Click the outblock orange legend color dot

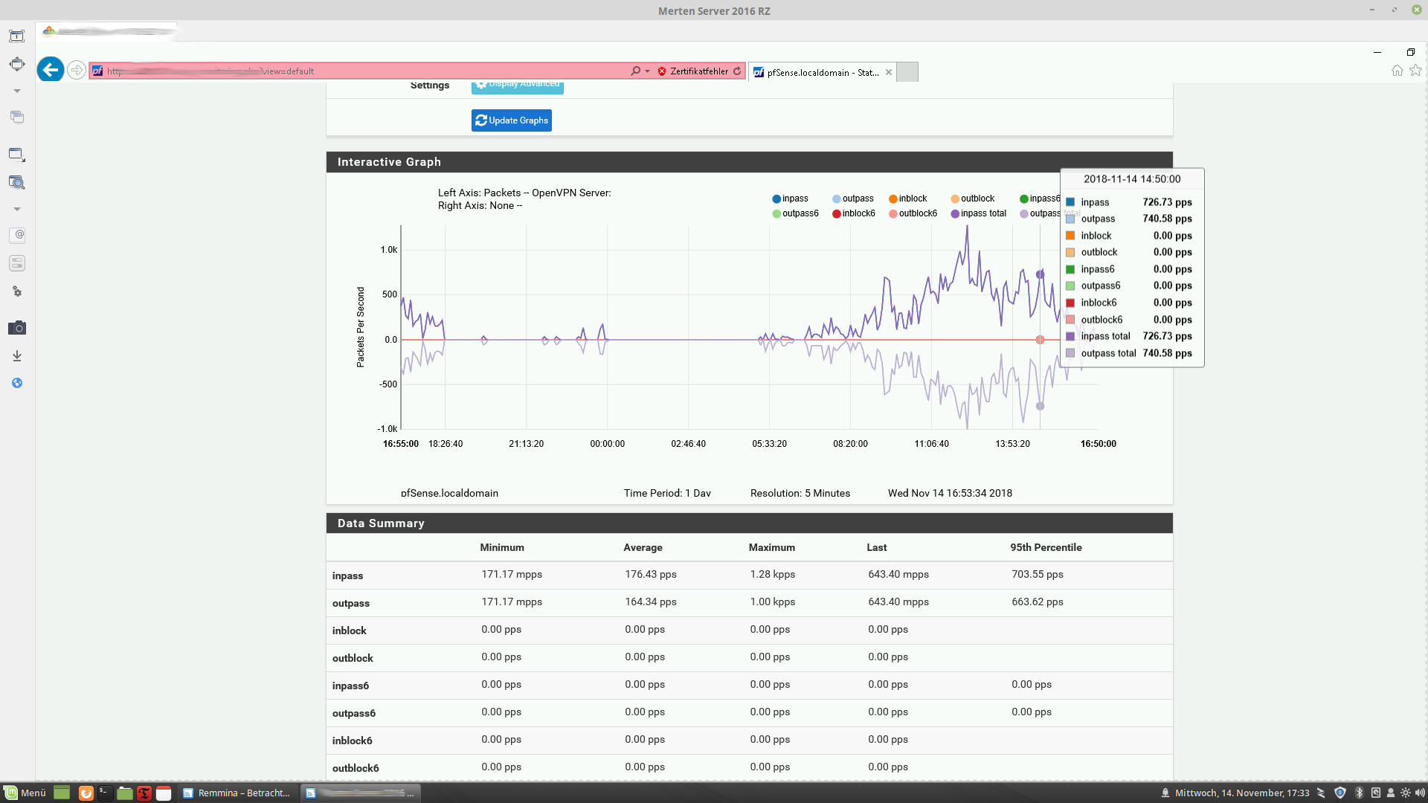(x=955, y=199)
